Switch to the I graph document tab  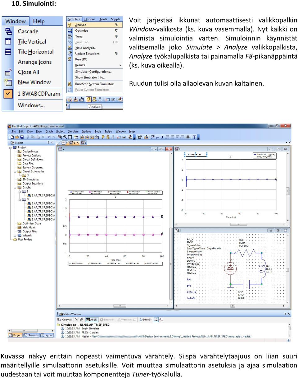83,143
